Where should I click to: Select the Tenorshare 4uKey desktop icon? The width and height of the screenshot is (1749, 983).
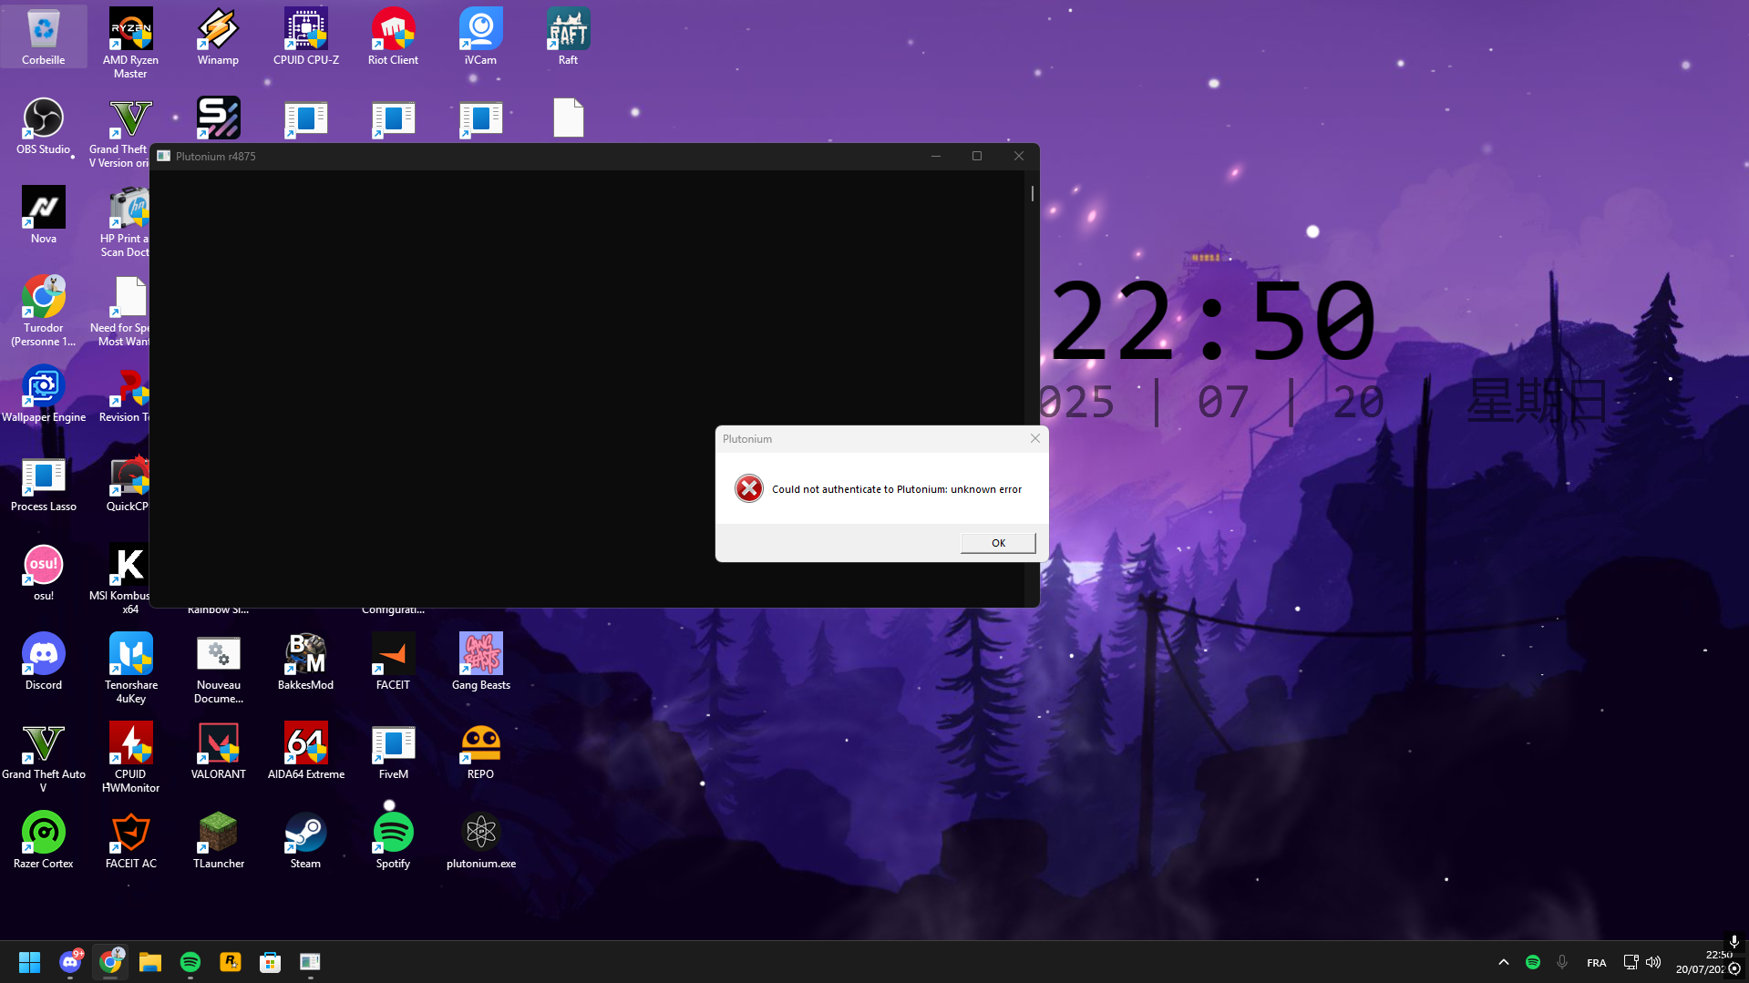[x=130, y=669]
